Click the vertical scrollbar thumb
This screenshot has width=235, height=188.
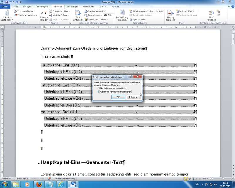click(233, 39)
